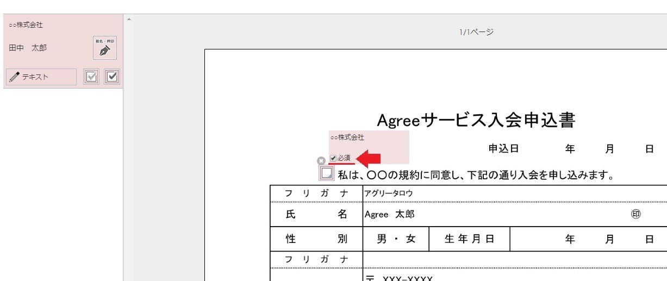Toggle the 必須 required checkbox
Screen dimensions: 667x281
(333, 158)
